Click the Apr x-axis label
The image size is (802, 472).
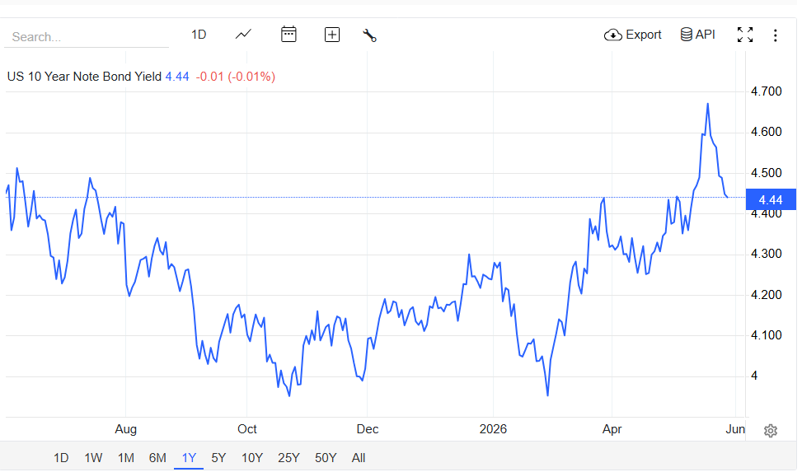pos(612,429)
